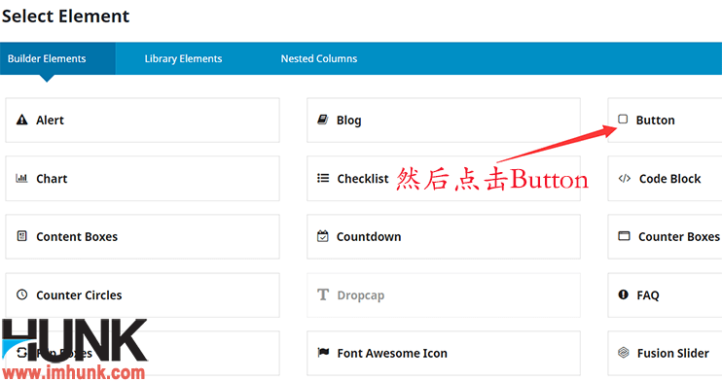722x381 pixels.
Task: Click the Dropcap letter T icon
Action: coord(323,294)
